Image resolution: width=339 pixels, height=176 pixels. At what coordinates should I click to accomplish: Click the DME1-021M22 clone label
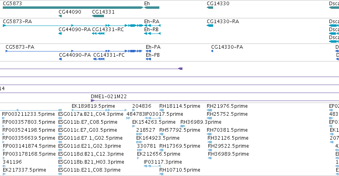[x=109, y=97]
